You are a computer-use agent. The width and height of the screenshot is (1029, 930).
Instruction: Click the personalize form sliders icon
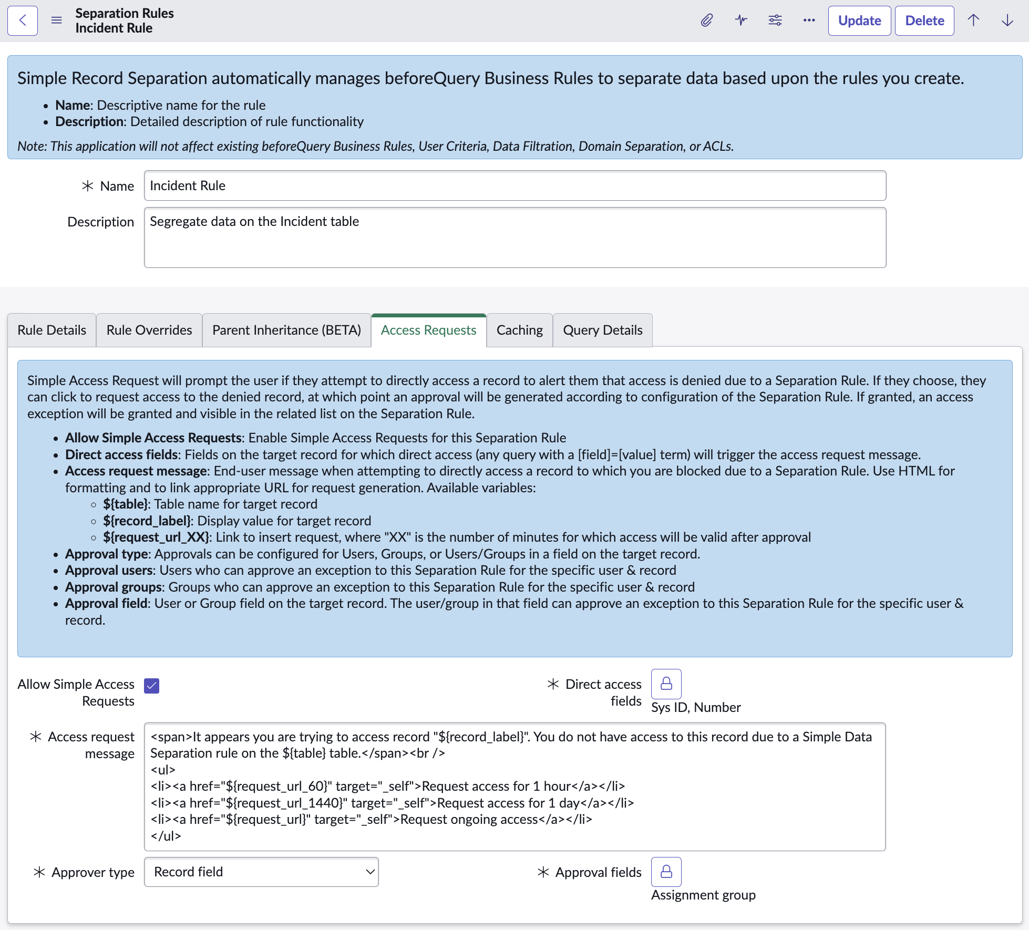775,20
